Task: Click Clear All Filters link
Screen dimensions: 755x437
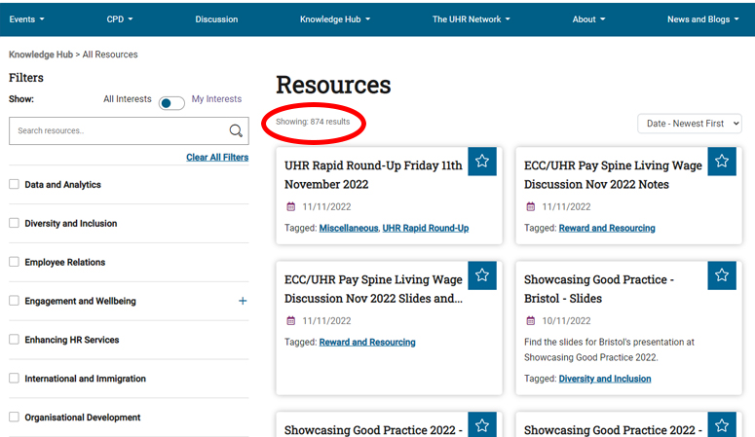Action: point(217,158)
